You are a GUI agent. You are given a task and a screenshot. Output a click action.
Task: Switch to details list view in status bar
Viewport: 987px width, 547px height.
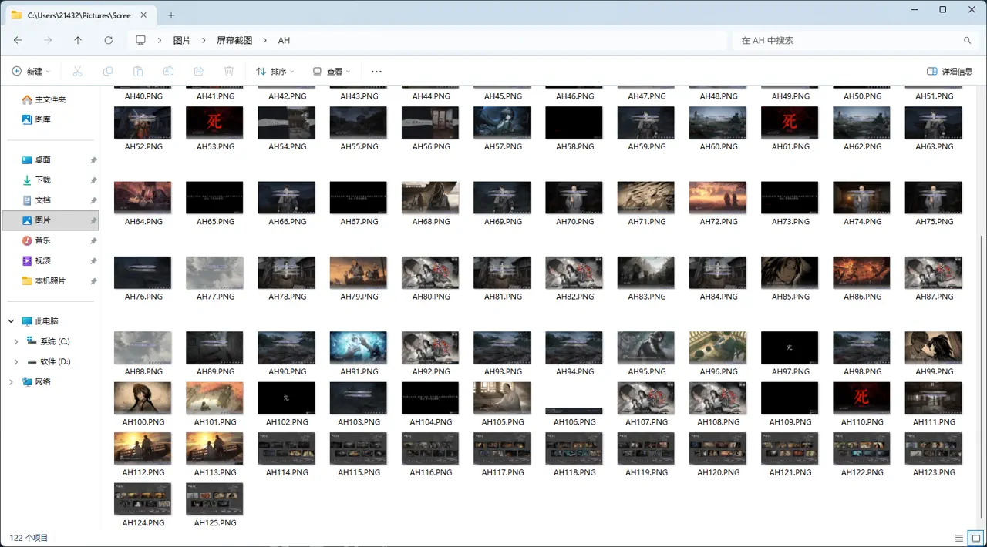coord(959,538)
